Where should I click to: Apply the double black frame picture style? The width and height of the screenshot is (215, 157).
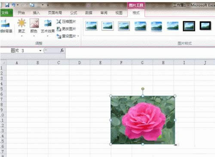(189, 26)
